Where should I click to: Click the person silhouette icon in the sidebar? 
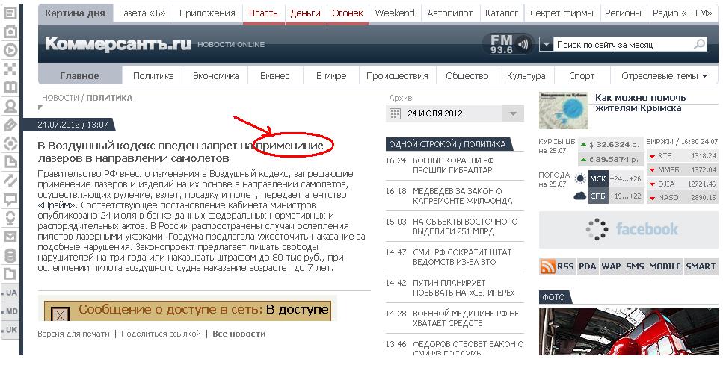point(10,106)
